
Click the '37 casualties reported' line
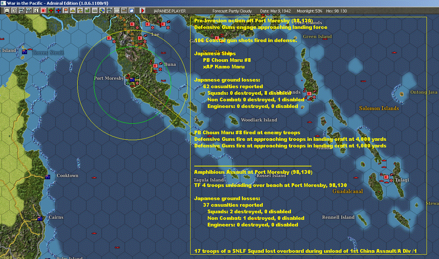pos(233,205)
